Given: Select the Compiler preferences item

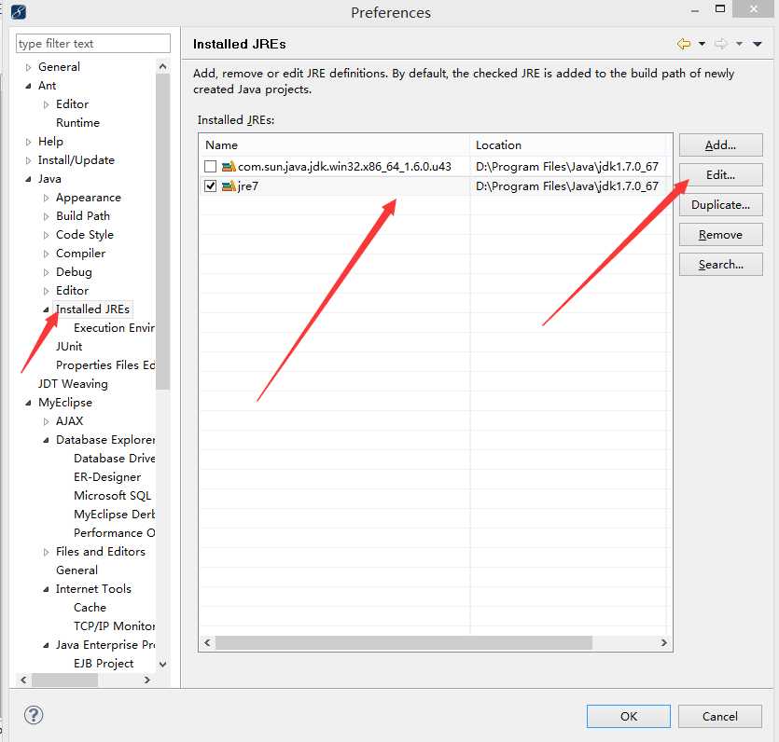Looking at the screenshot, I should tap(80, 254).
